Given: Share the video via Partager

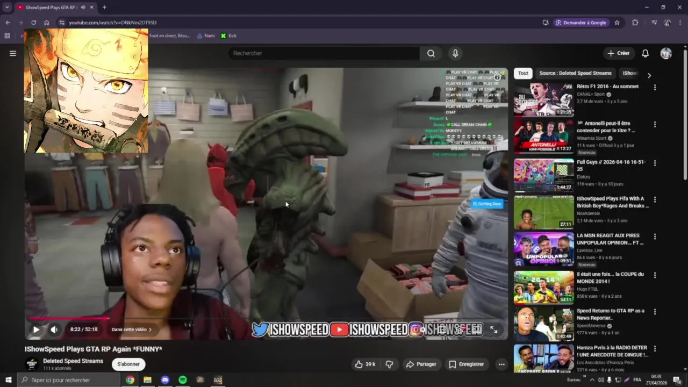Looking at the screenshot, I should click(421, 364).
